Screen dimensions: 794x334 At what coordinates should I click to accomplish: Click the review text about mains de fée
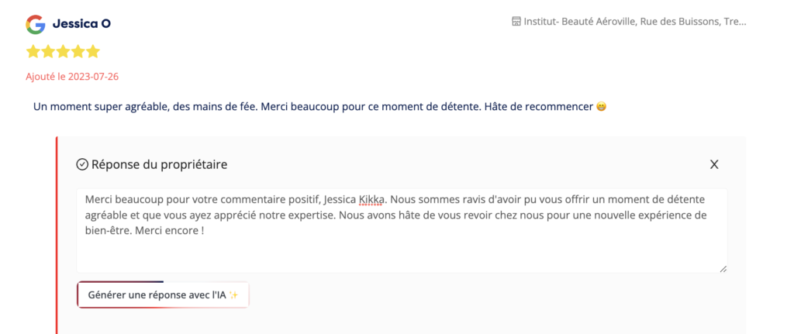[310, 106]
